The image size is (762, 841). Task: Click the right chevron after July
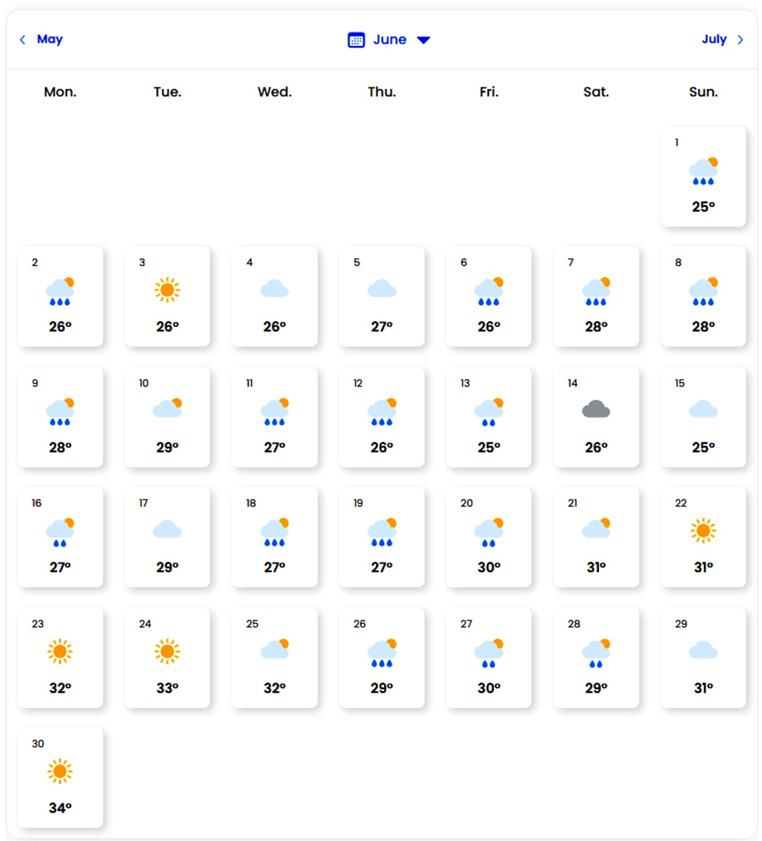coord(740,40)
